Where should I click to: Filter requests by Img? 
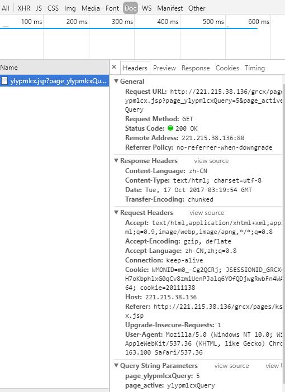pos(70,8)
